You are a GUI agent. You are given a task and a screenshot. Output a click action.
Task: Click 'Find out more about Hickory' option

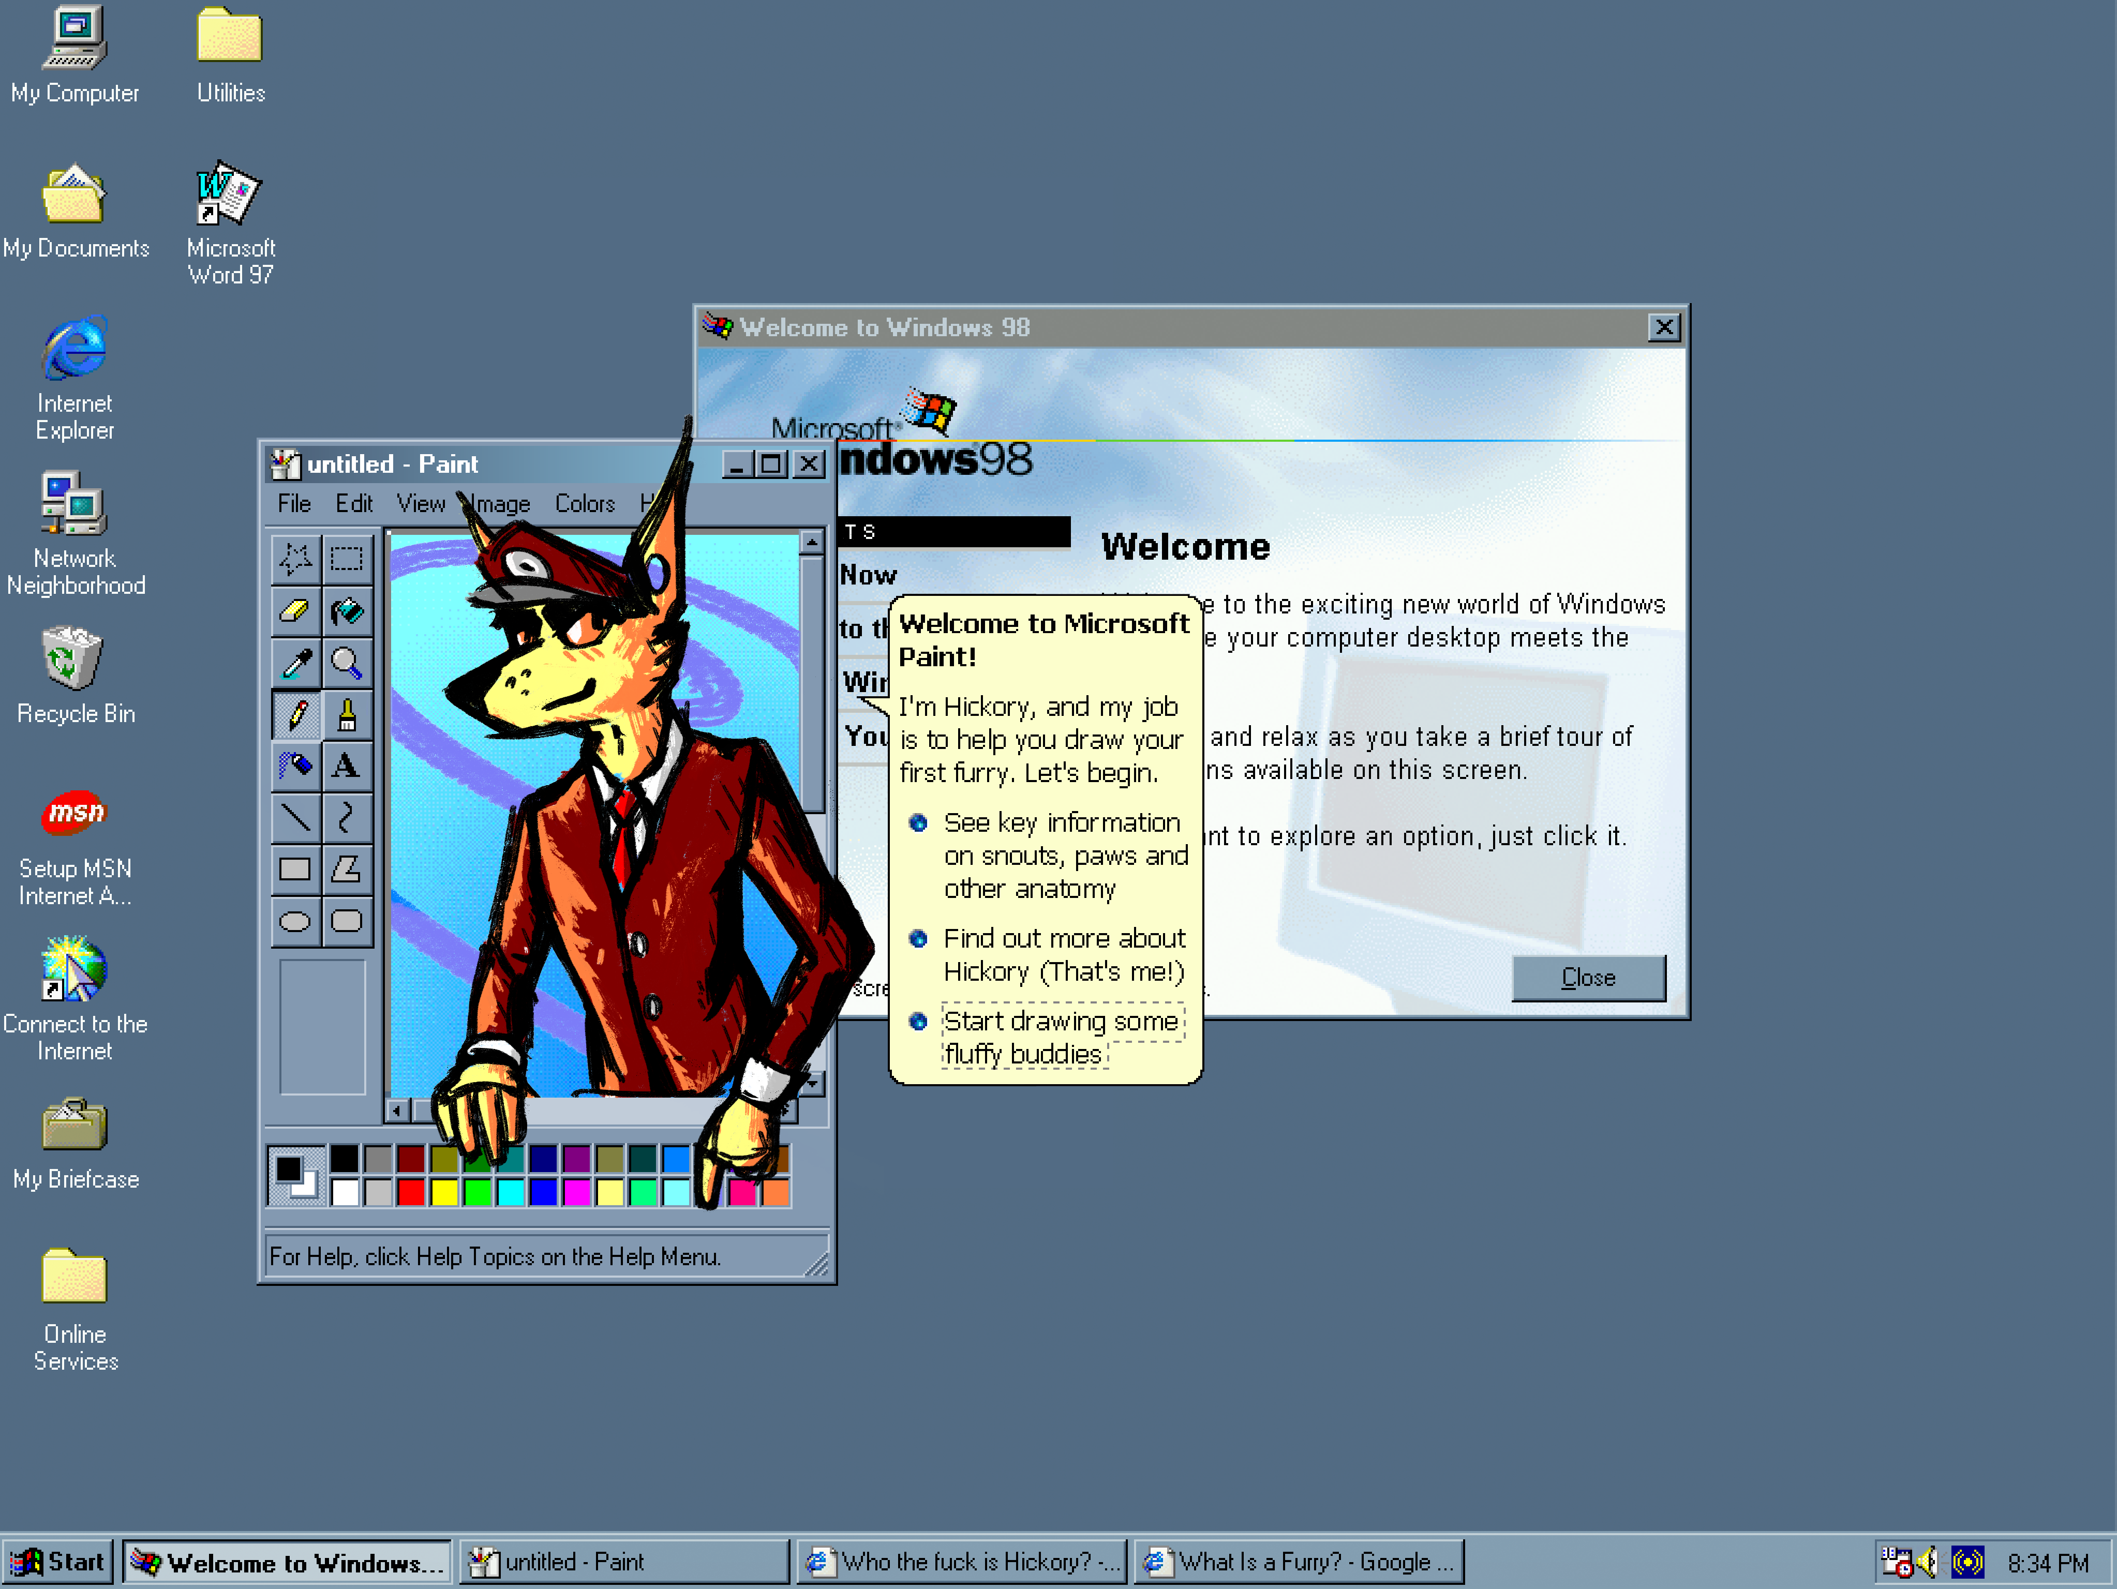[x=1063, y=955]
